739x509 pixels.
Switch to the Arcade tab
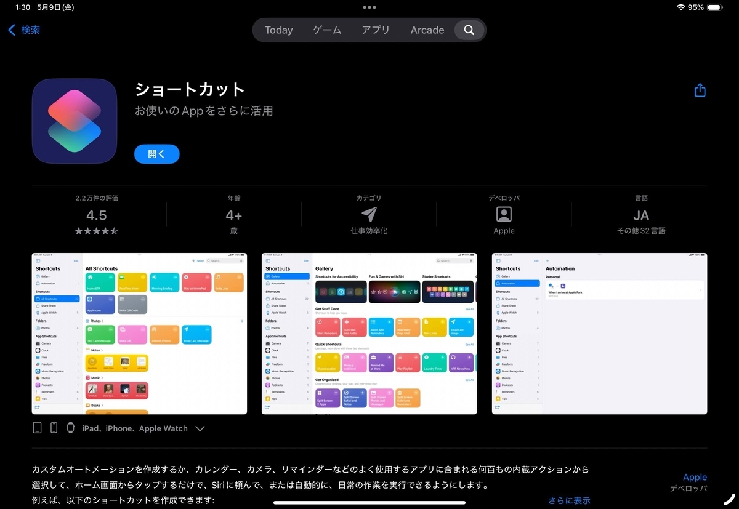click(x=427, y=30)
